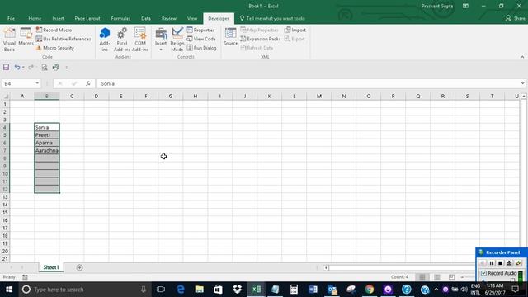Click the XML Import button
Image resolution: width=528 pixels, height=297 pixels.
coord(295,30)
